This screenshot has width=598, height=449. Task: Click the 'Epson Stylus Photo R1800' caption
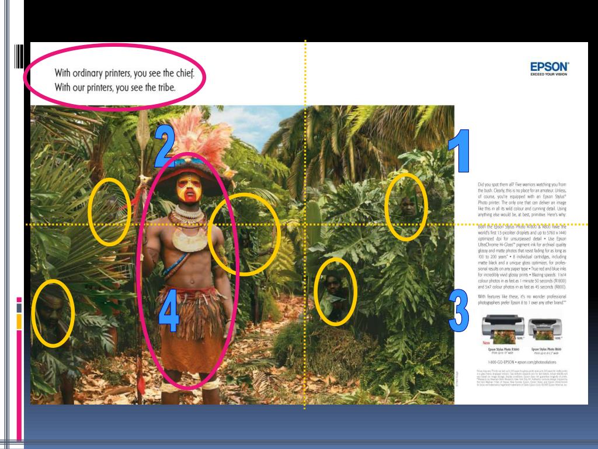click(503, 351)
